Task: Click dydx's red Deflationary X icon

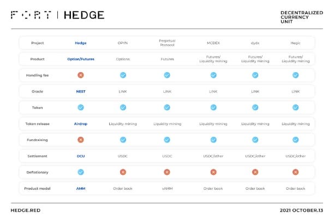Action: (255, 172)
